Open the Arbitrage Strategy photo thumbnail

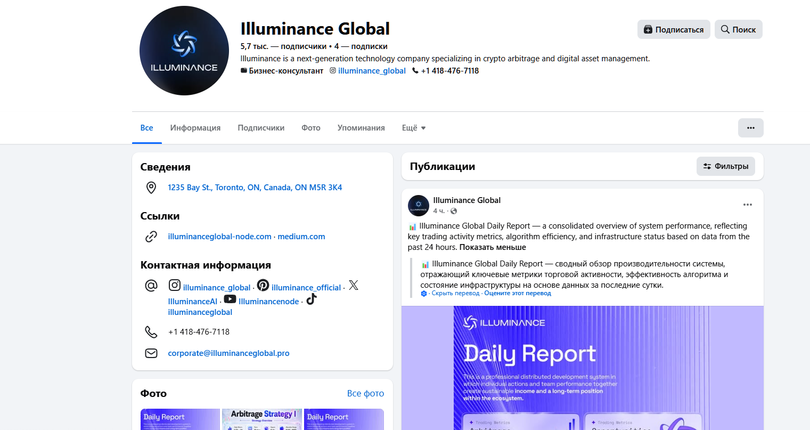point(262,419)
